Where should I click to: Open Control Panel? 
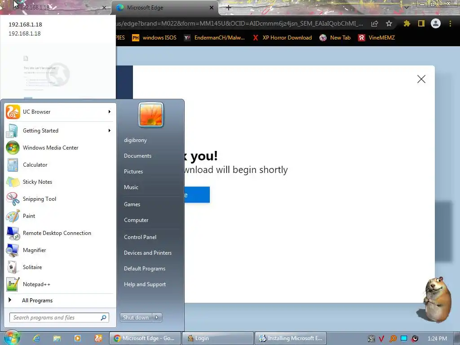(140, 237)
